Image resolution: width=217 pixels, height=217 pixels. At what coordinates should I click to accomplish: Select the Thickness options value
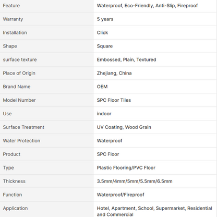[x=135, y=181]
